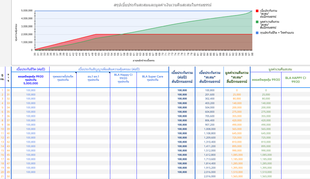Screen dimensions: 310x179
Task: Click the red legend swatch for เบี้ยประกันรวม
Action: click(257, 11)
